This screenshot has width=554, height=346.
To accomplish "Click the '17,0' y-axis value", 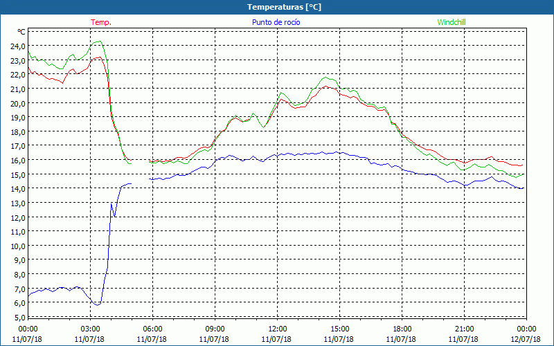I will point(19,146).
